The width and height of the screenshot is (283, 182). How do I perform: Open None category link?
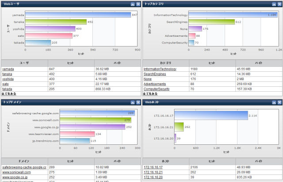[147, 79]
